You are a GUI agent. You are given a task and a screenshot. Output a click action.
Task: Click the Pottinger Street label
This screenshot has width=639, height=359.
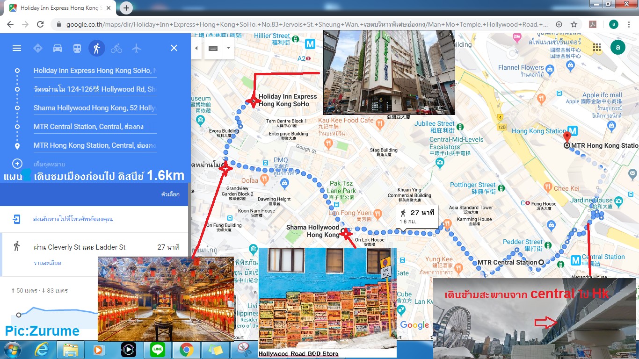point(473,185)
